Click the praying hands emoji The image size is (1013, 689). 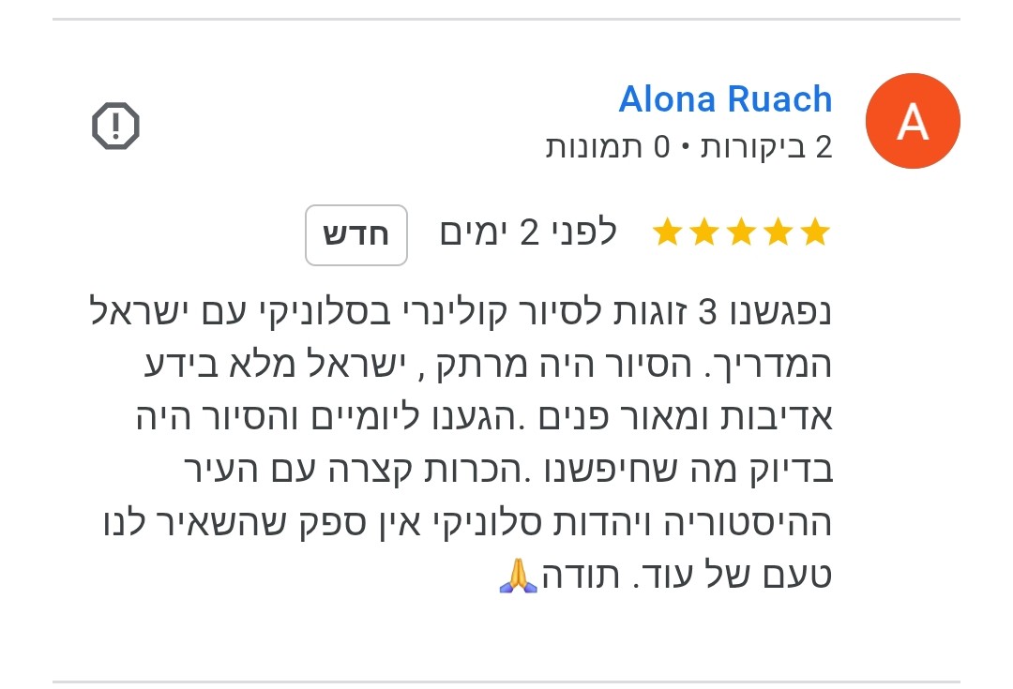[518, 575]
